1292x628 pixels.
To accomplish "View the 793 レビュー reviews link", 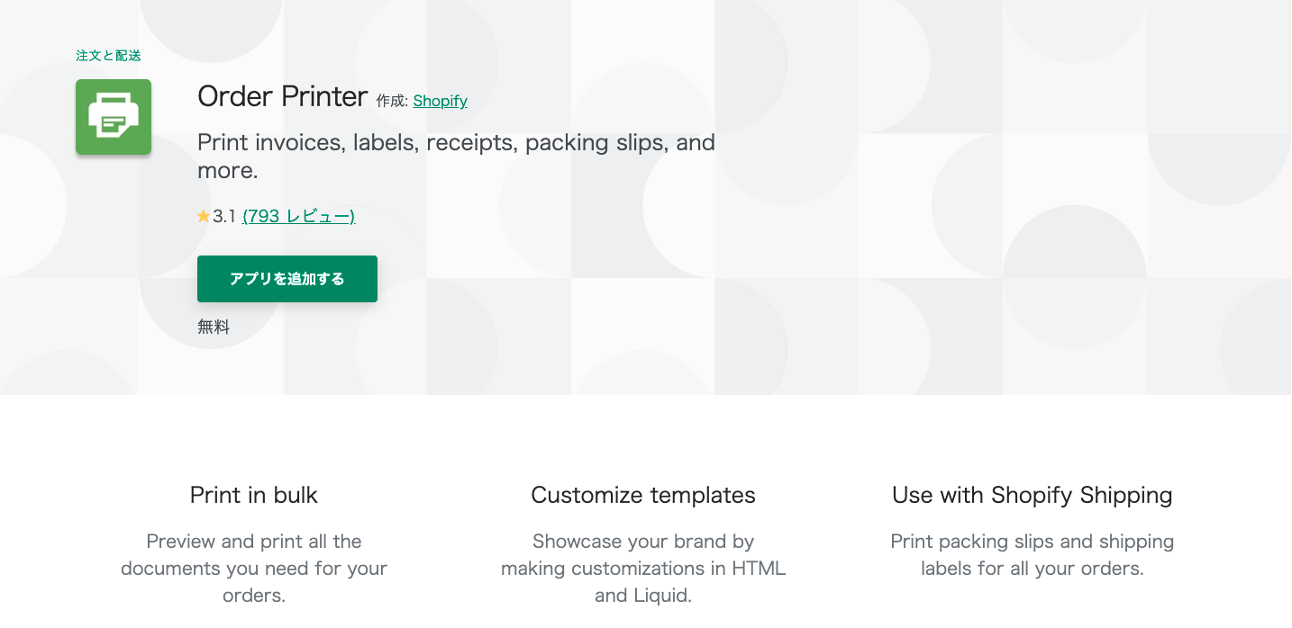I will coord(298,217).
